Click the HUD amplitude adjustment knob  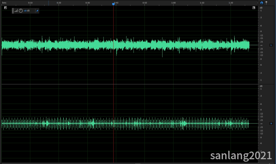click(21, 11)
